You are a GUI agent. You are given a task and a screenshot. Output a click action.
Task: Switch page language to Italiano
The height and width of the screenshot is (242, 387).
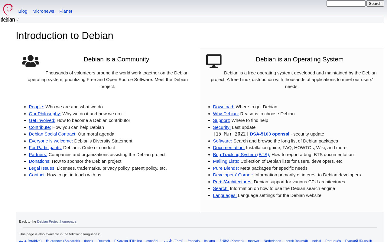click(x=209, y=240)
